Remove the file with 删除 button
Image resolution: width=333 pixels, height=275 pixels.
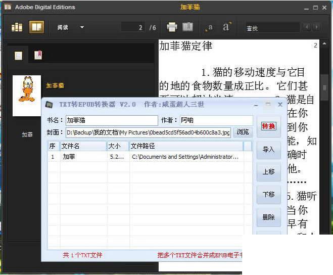[269, 217]
